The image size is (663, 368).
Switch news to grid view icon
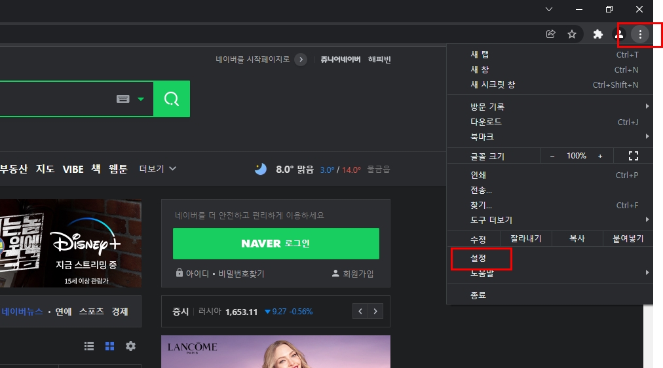click(x=109, y=346)
